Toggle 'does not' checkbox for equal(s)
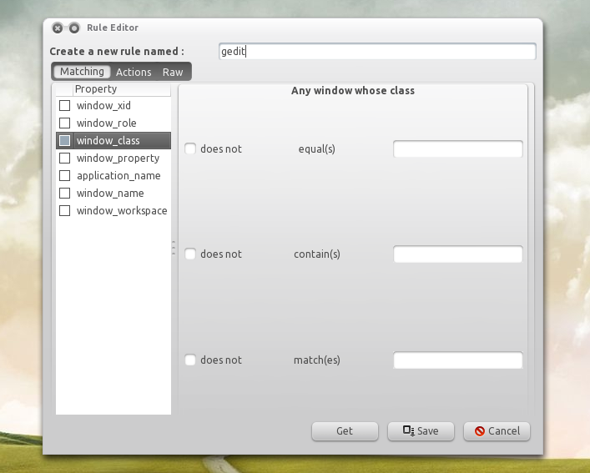The image size is (590, 473). (x=190, y=148)
